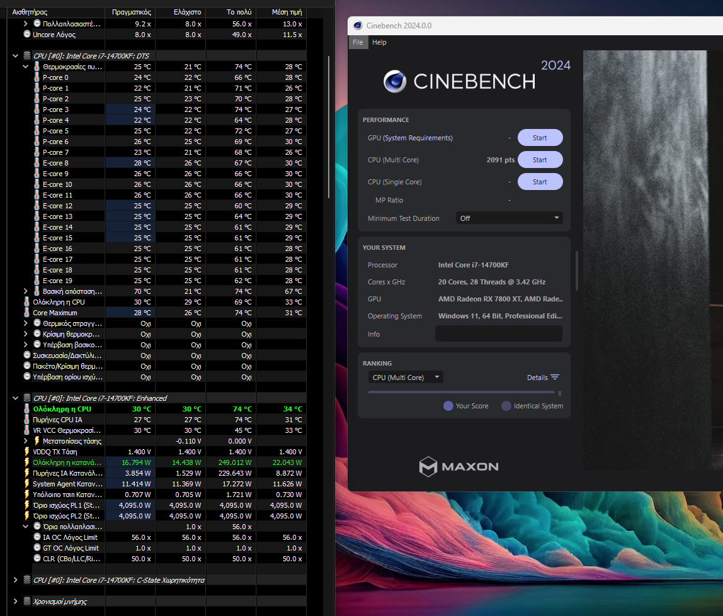Image resolution: width=723 pixels, height=616 pixels.
Task: Click the chip icon of the i7-14700KF DTS group
Action: [27, 56]
